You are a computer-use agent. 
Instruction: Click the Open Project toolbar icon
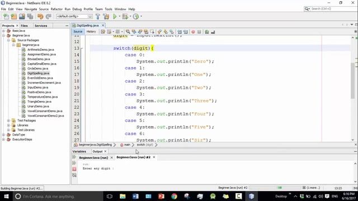(x=22, y=16)
